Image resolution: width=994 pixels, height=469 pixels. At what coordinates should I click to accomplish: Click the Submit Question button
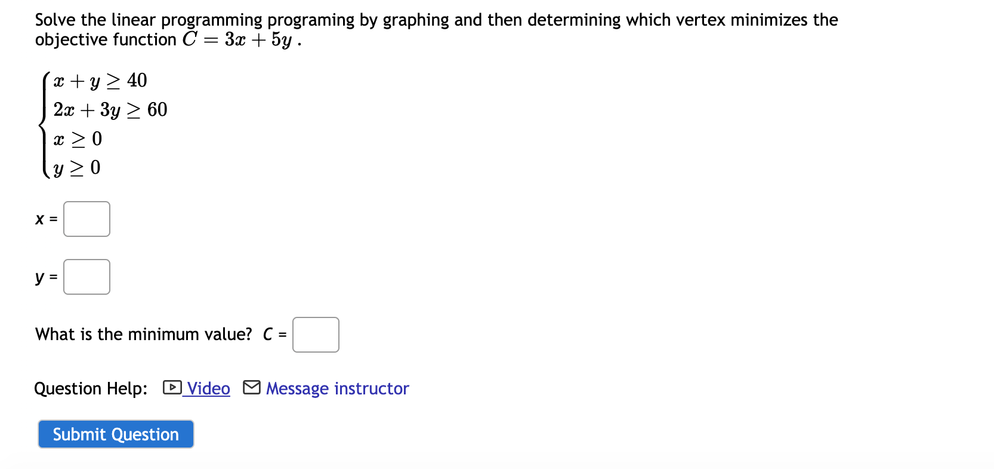coord(116,434)
